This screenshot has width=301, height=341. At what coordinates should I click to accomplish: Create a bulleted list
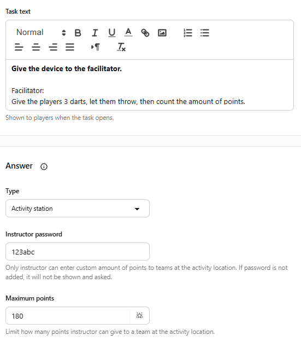205,33
